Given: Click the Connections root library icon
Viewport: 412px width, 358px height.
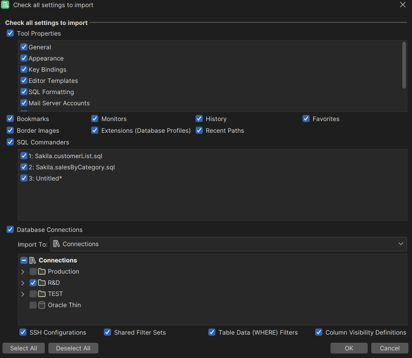Looking at the screenshot, I should 33,260.
